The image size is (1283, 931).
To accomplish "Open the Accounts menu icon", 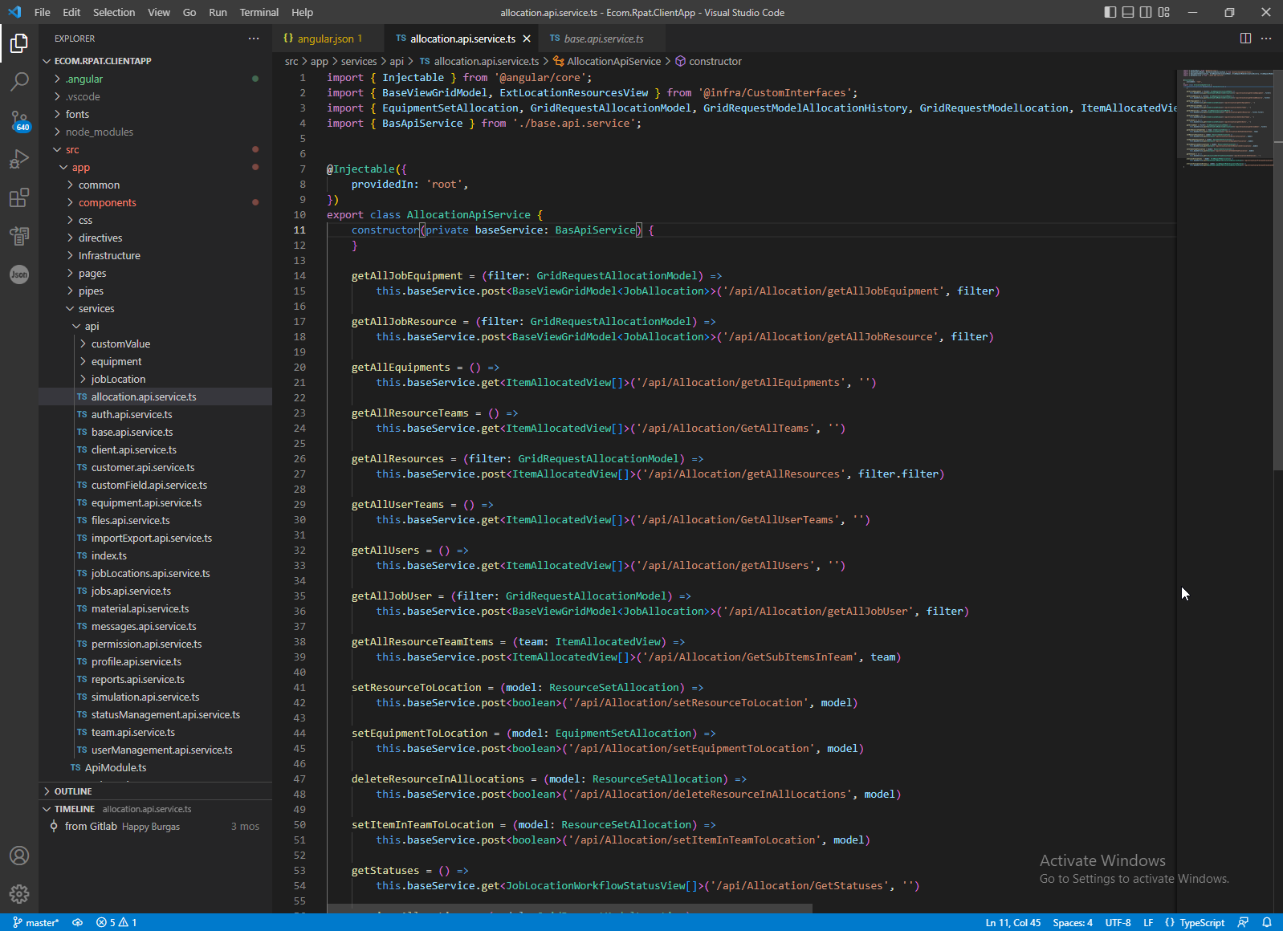I will 19,856.
